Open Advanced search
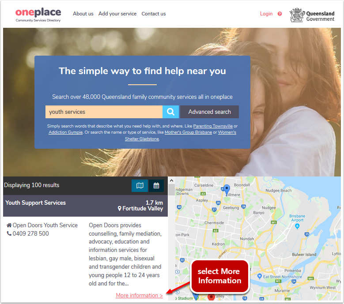Image resolution: width=344 pixels, height=304 pixels. (x=209, y=112)
